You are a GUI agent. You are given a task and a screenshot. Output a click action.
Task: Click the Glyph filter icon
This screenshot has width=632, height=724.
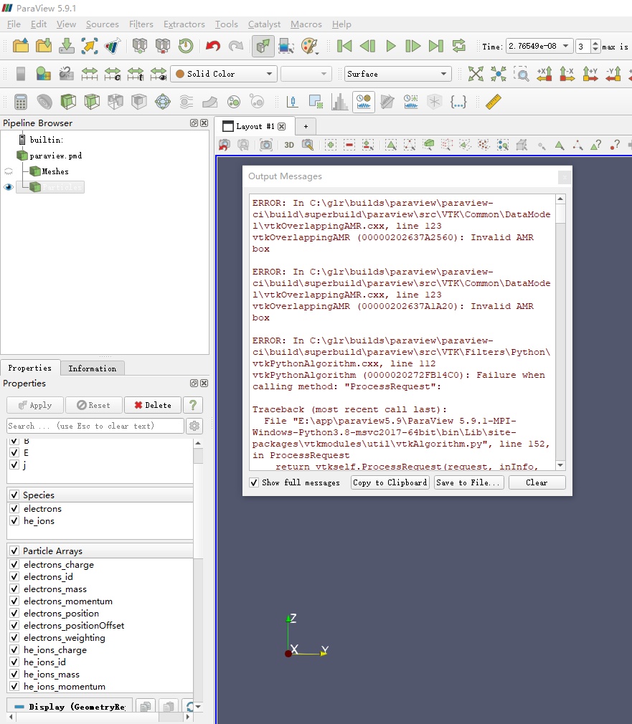pos(163,102)
